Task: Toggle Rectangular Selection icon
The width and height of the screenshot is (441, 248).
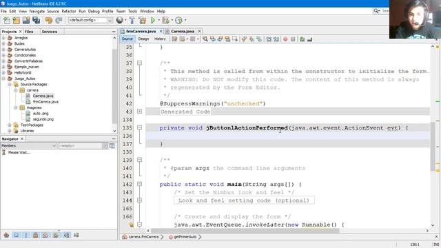Action: [x=234, y=39]
